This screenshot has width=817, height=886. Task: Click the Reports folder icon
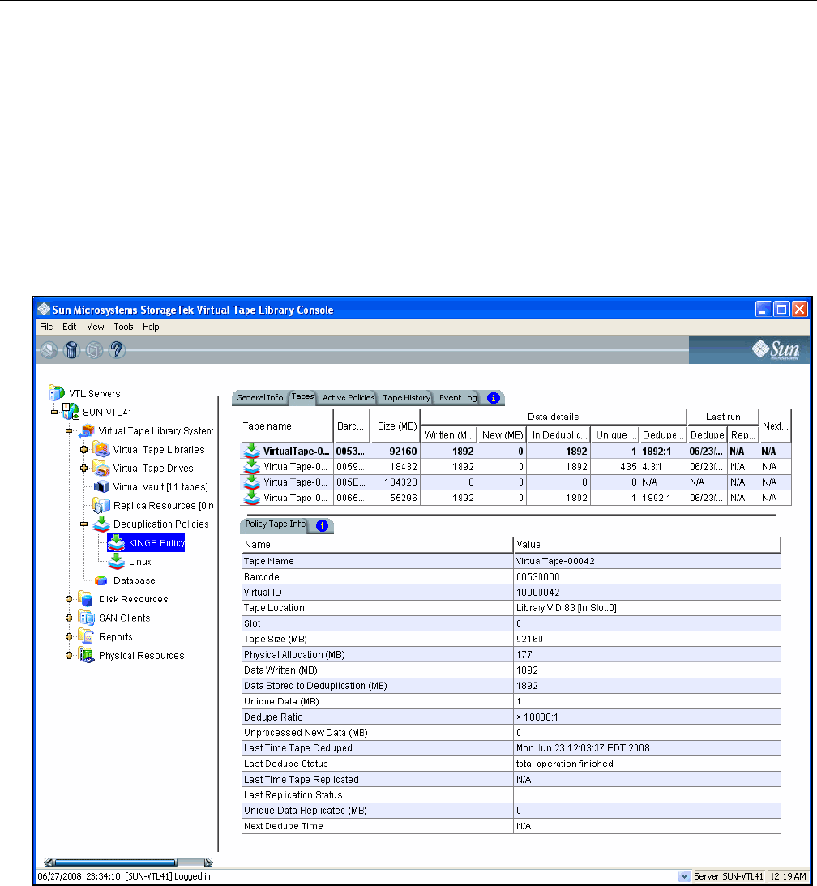(86, 636)
